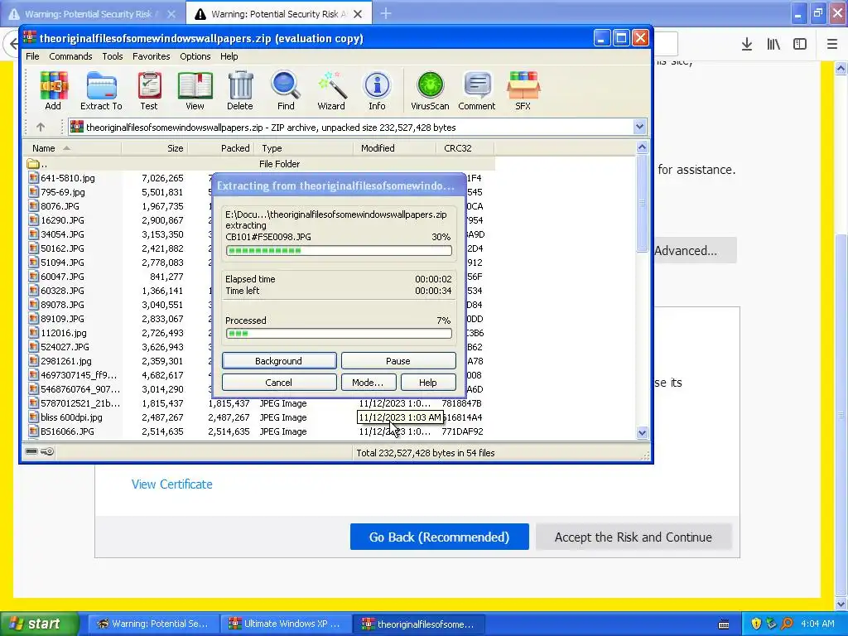
Task: Open Firefox library icon
Action: tap(774, 45)
